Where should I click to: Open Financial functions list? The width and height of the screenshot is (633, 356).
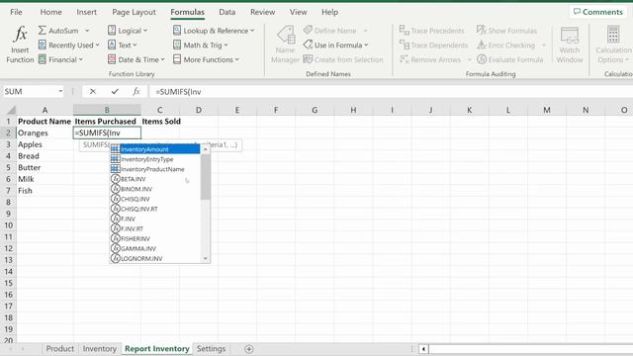pyautogui.click(x=60, y=59)
